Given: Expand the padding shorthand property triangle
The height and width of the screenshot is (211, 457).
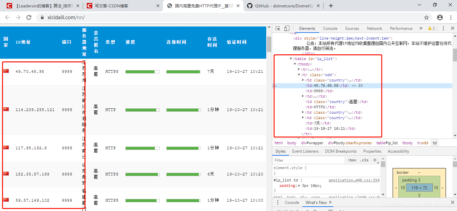Looking at the screenshot, I should coord(299,186).
